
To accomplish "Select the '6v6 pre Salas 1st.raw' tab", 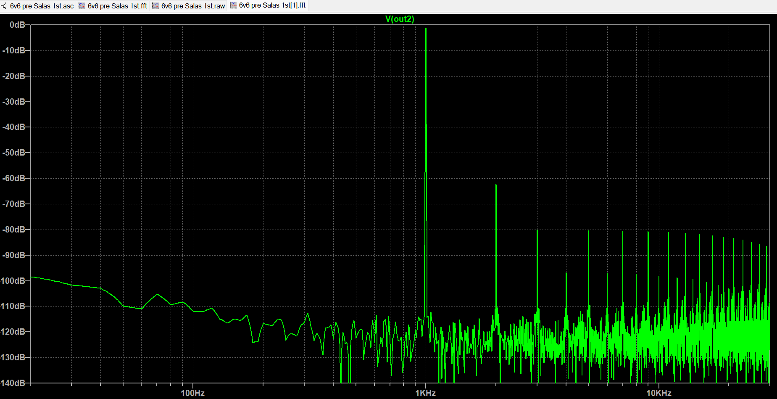I will (x=189, y=6).
